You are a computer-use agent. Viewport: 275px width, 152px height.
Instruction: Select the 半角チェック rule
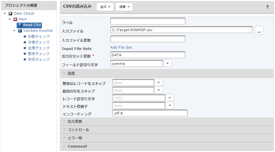point(39,42)
